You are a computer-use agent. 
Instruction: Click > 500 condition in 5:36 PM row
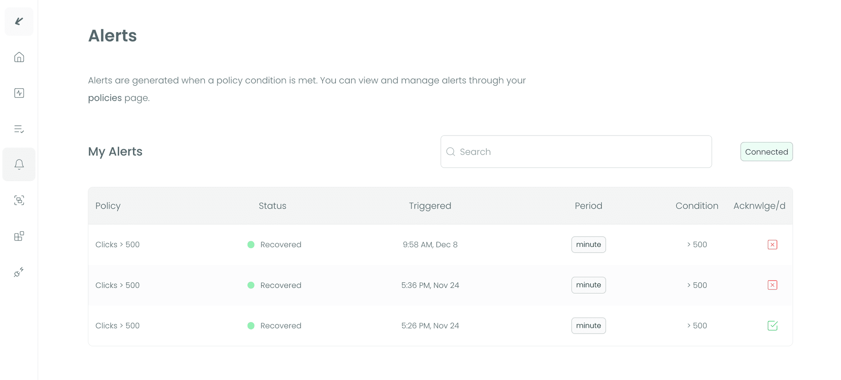click(x=697, y=285)
